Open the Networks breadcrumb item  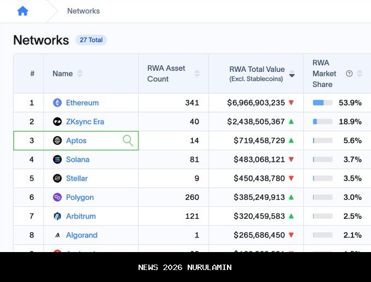[83, 11]
